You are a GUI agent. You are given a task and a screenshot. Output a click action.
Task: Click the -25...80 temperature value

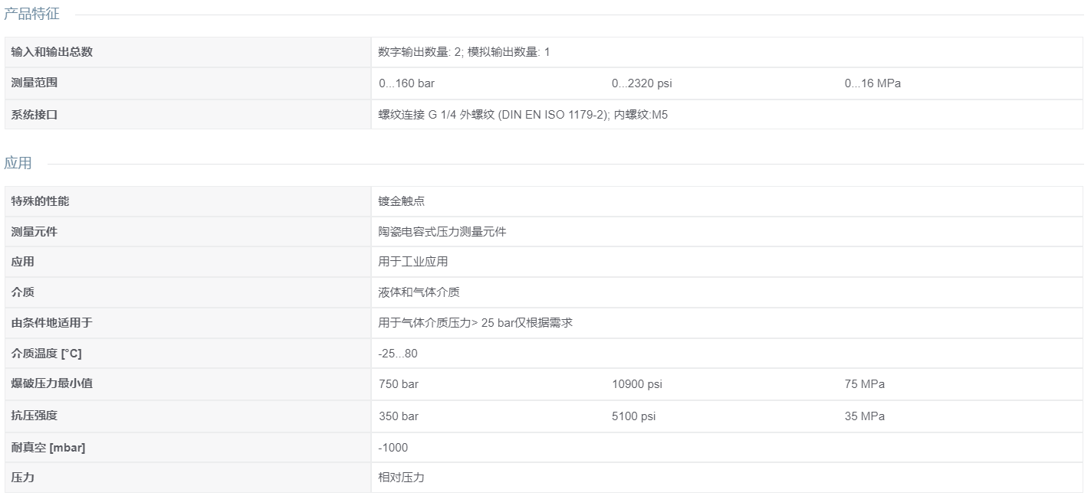click(x=398, y=354)
